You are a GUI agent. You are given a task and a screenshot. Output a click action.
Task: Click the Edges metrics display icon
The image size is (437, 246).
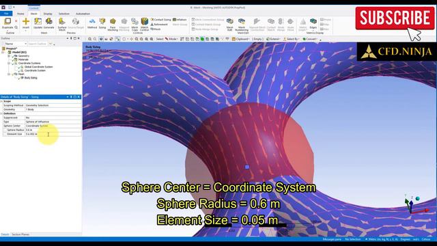[313, 21]
